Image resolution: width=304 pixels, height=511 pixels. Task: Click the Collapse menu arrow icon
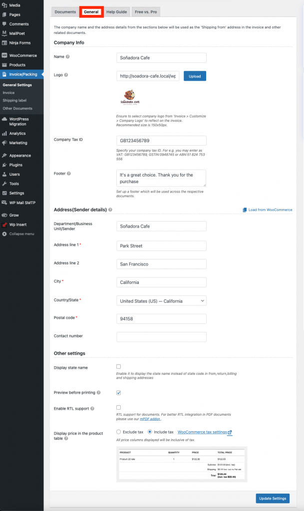tap(4, 234)
